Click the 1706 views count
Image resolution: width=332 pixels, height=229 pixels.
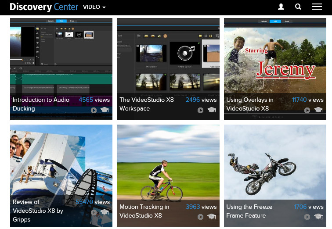pyautogui.click(x=309, y=207)
